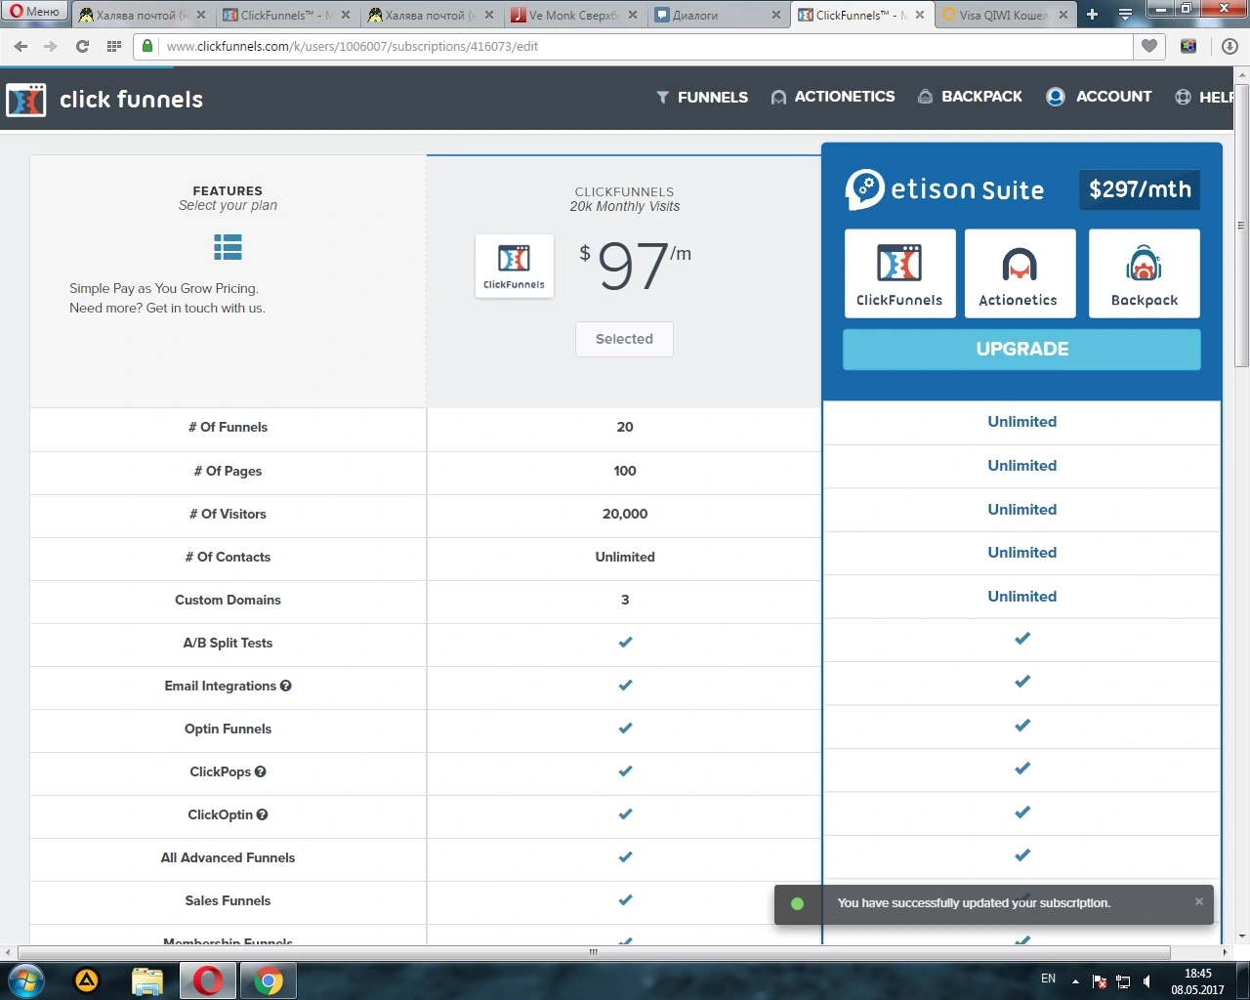Open a new browser tab
Image resolution: width=1250 pixels, height=1000 pixels.
tap(1092, 15)
